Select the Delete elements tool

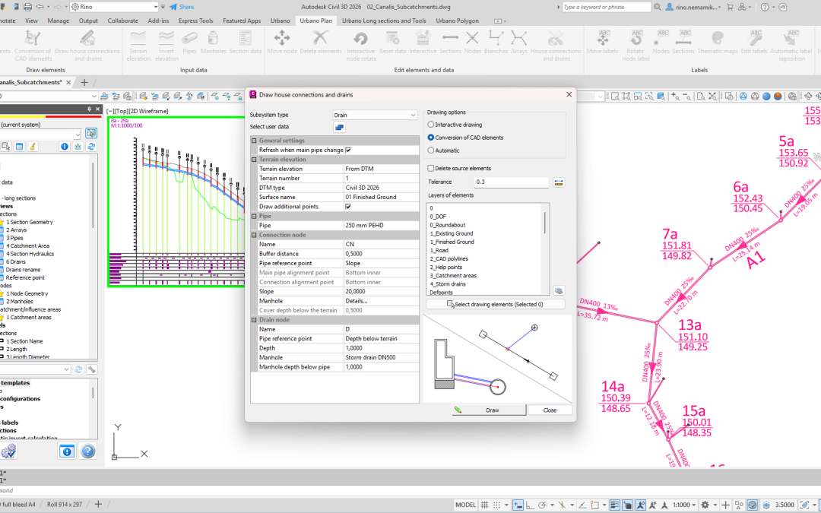tap(321, 43)
